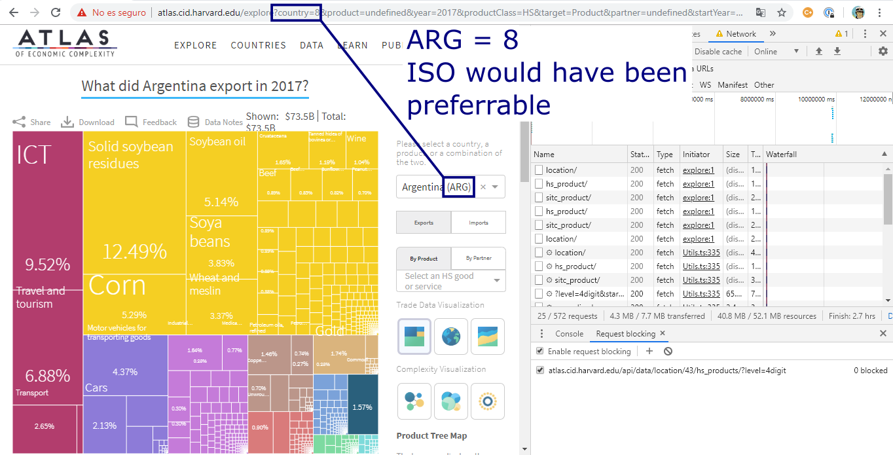Select the stacked area chart visualization icon
The height and width of the screenshot is (455, 893).
point(487,336)
